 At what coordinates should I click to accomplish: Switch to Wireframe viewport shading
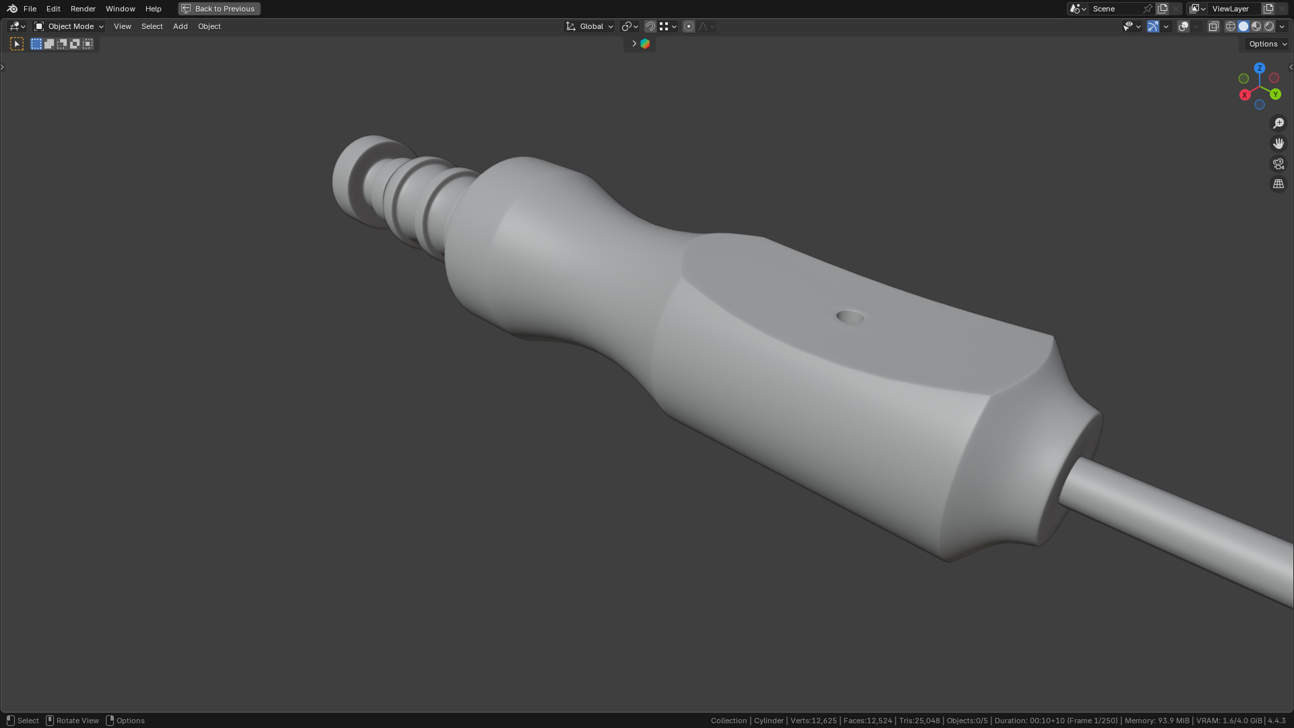[x=1230, y=26]
